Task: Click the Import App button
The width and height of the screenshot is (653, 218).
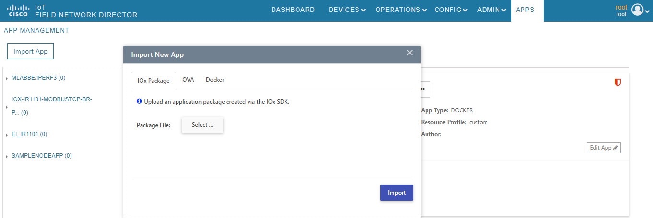Action: (31, 51)
